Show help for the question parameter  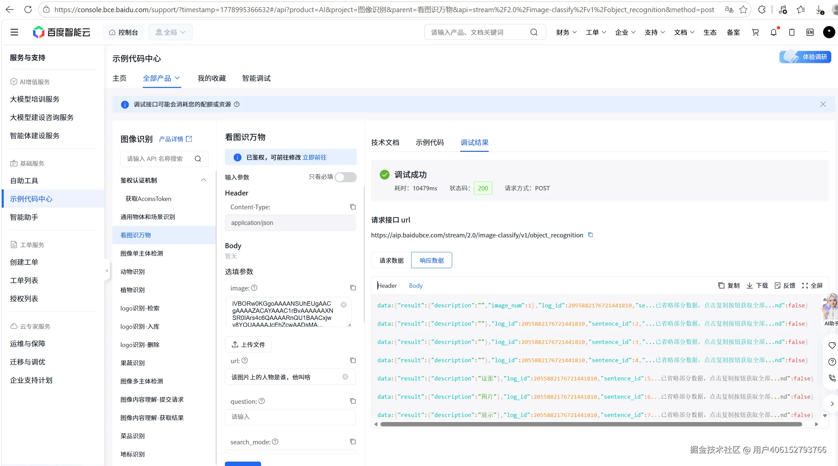pos(262,401)
